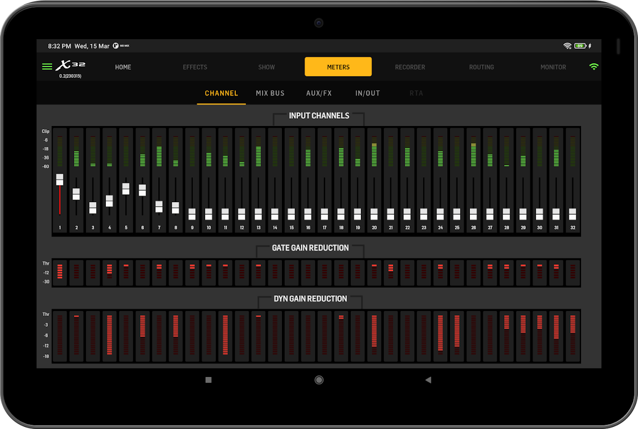The image size is (638, 429).
Task: Switch to the AUX/FX tab
Action: pyautogui.click(x=319, y=93)
